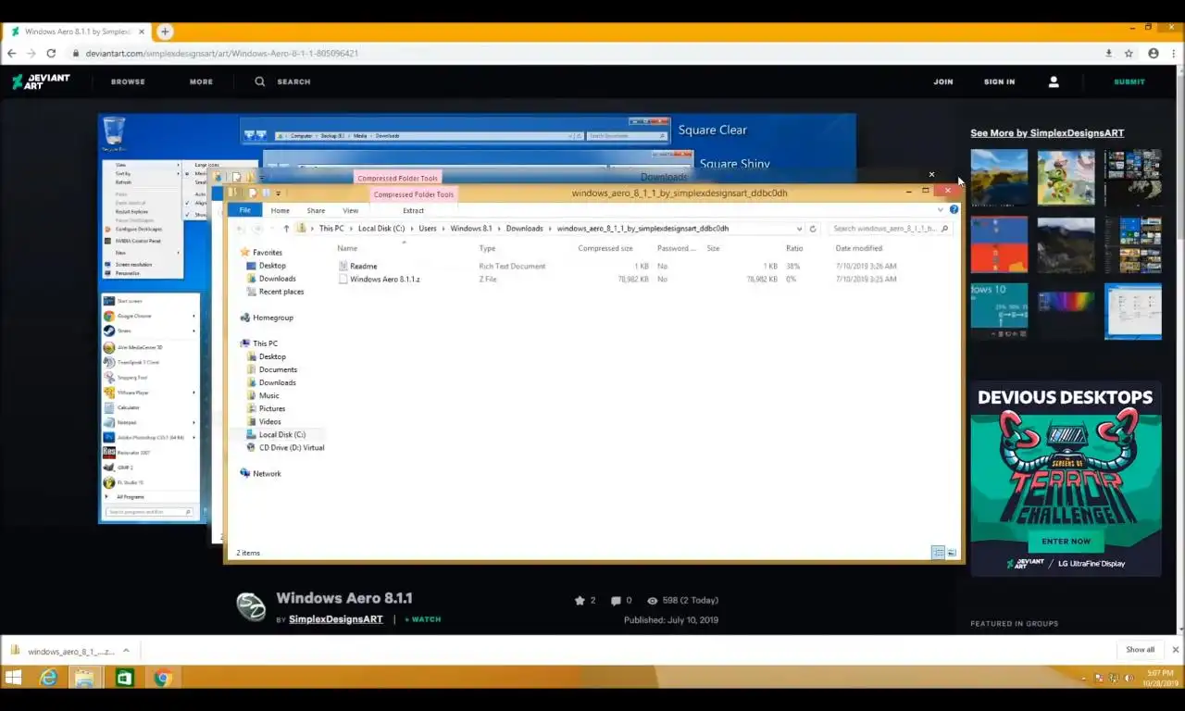Open Quick Access Toolbar customize dropdown
The width and height of the screenshot is (1185, 711).
point(278,193)
